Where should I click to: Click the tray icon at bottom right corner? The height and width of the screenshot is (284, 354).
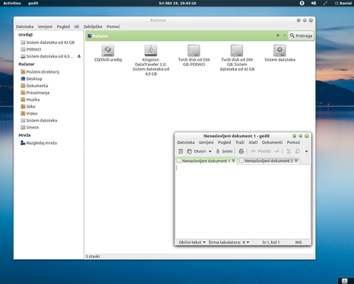(x=344, y=280)
